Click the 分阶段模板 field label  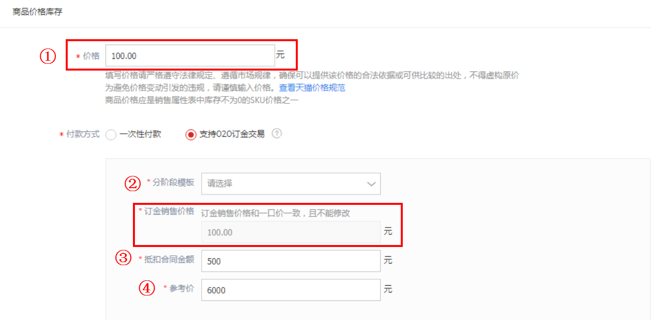pos(173,182)
